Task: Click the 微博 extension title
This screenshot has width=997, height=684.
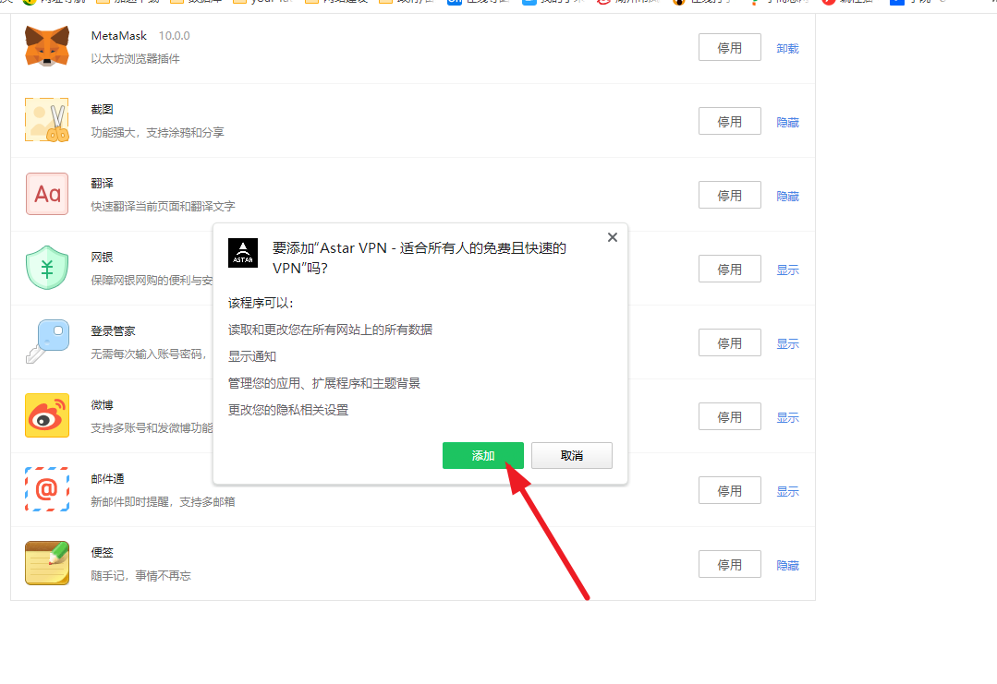Action: pyautogui.click(x=102, y=404)
